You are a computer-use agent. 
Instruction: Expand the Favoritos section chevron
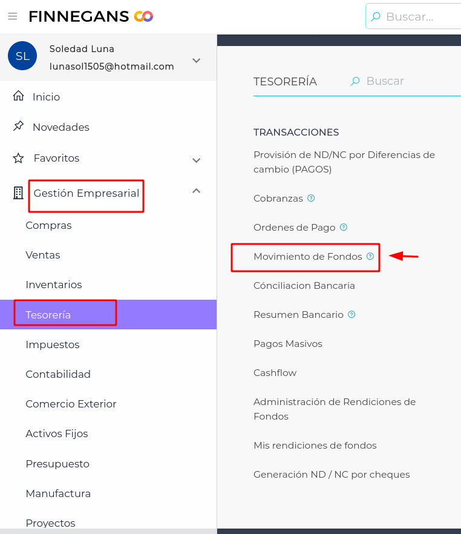196,160
